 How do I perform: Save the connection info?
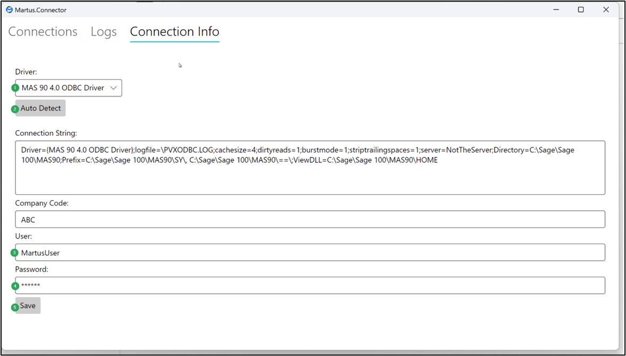[28, 306]
